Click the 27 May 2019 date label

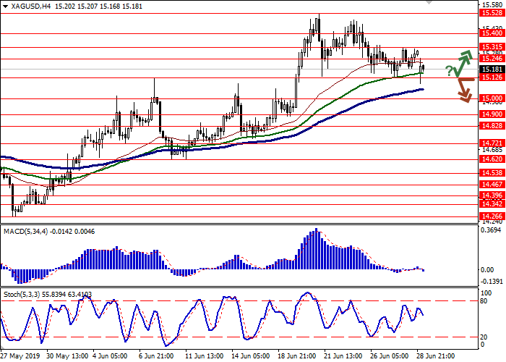20,356
